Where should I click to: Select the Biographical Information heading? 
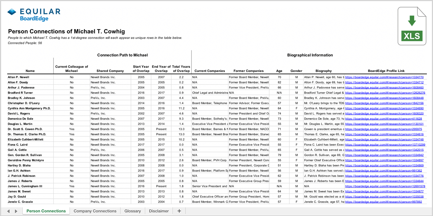[310, 55]
